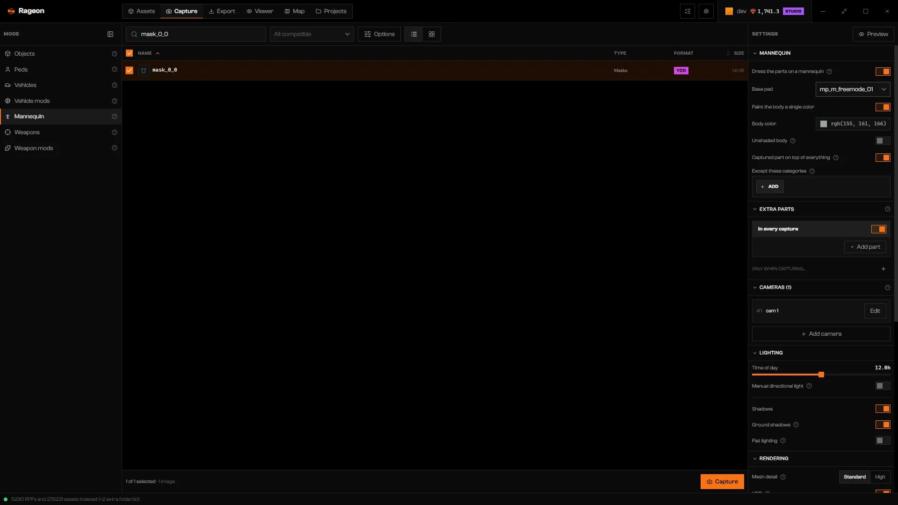Click the clothing type icon of mask_0_0

pos(144,70)
